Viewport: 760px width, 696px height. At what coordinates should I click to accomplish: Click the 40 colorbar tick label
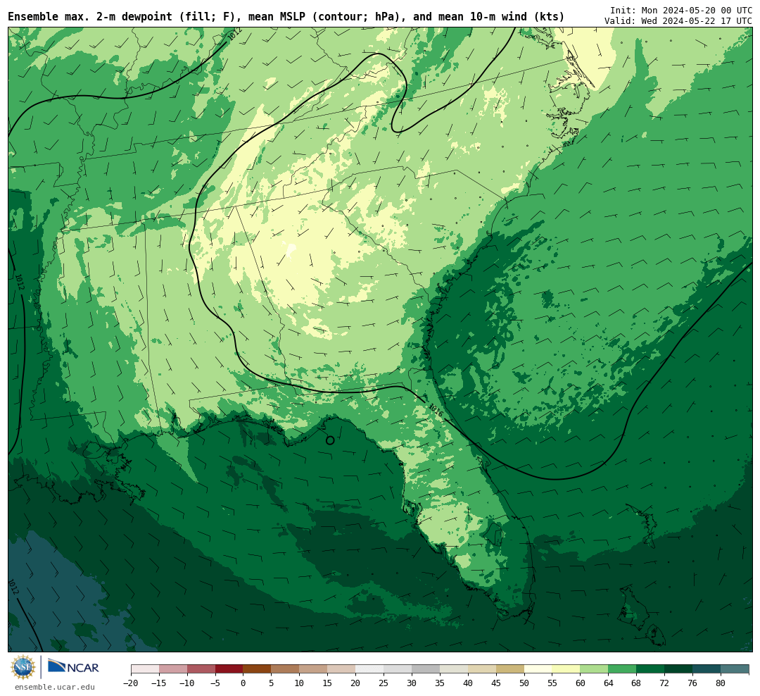[x=468, y=683]
